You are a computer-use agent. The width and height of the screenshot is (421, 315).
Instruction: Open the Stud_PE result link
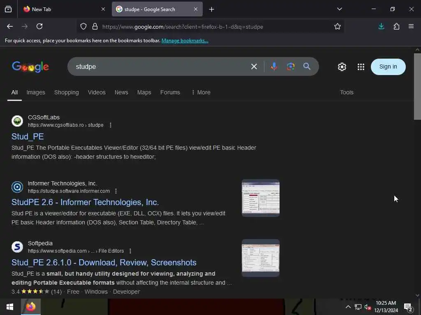coord(28,137)
